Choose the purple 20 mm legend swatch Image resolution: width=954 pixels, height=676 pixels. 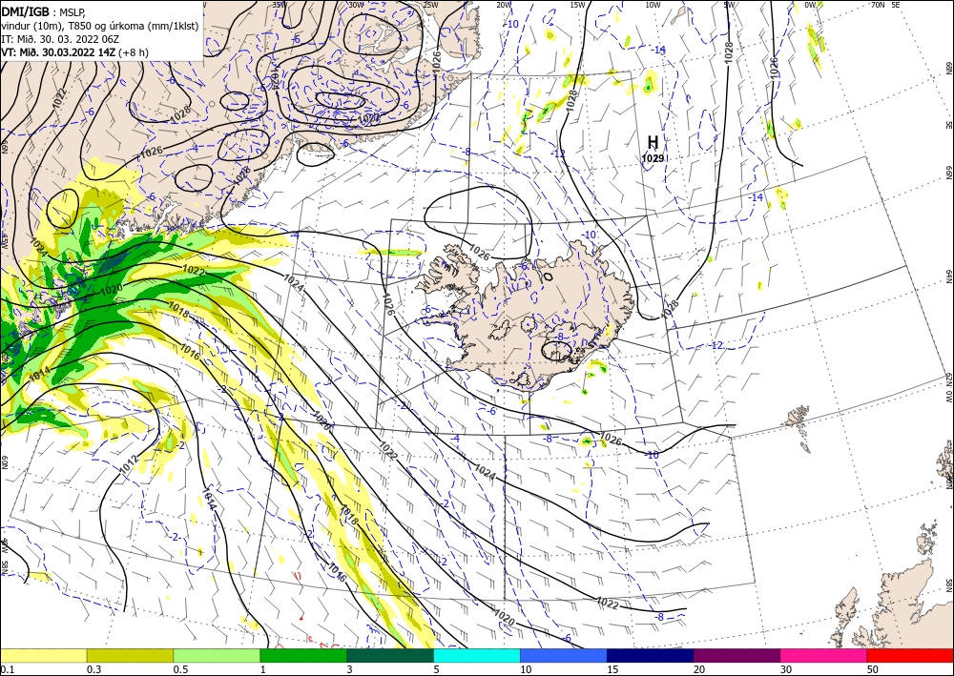click(736, 655)
